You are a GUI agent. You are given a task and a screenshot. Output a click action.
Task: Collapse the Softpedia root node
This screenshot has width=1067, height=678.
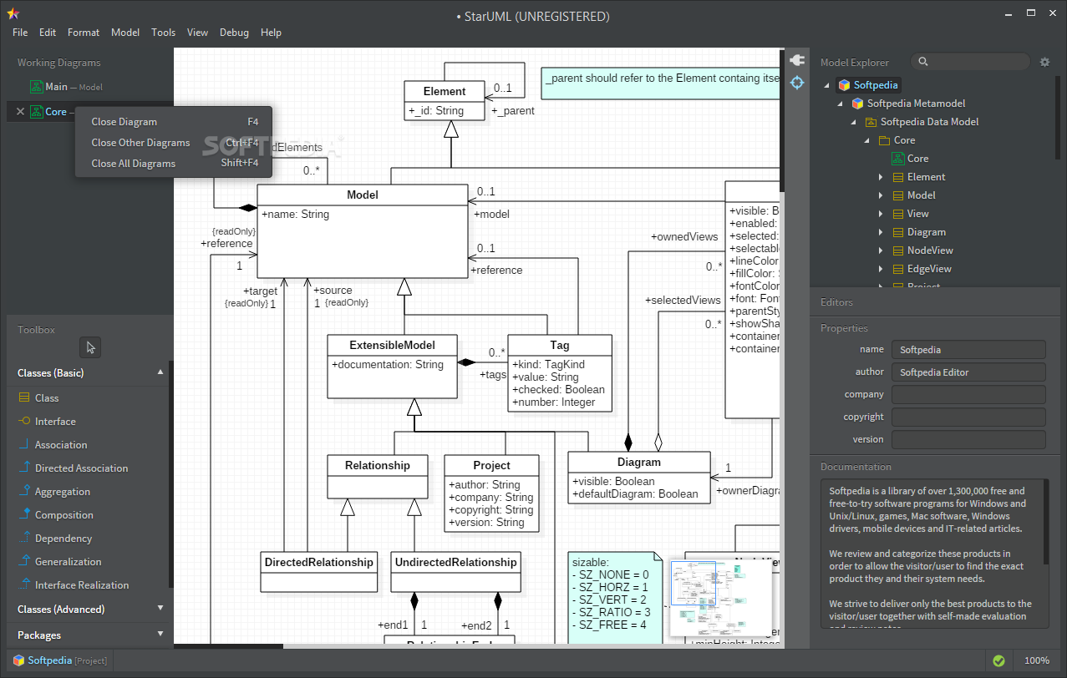(x=827, y=85)
